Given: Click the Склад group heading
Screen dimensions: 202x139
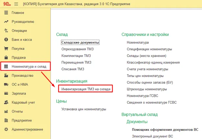Looking at the screenshot, I should coord(62,35).
